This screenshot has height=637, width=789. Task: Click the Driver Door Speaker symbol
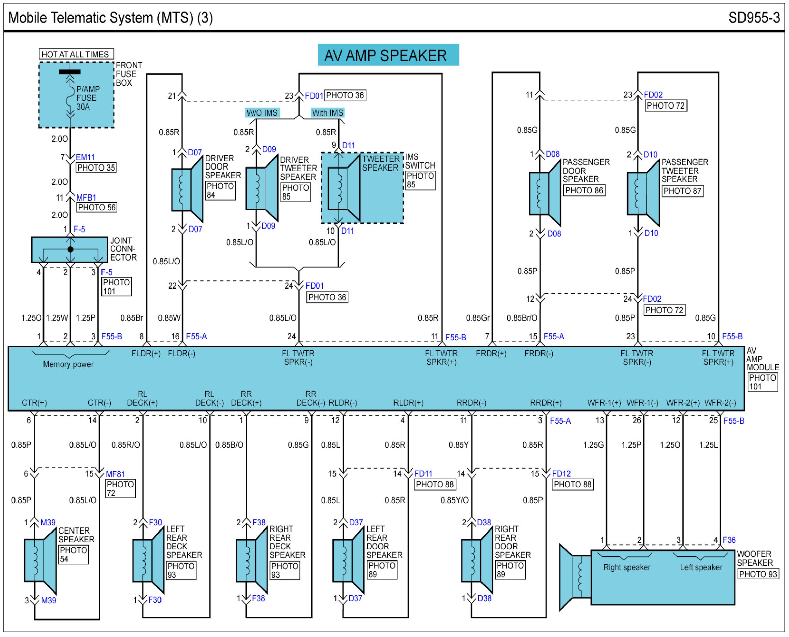(x=187, y=189)
